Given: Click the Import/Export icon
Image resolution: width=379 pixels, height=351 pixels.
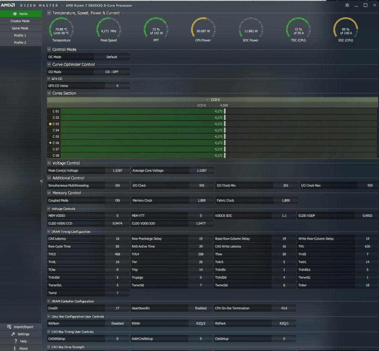Looking at the screenshot, I should point(9,327).
